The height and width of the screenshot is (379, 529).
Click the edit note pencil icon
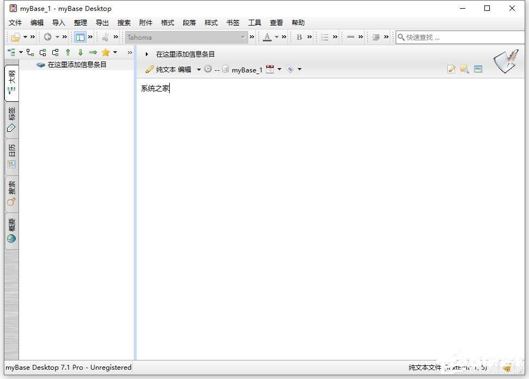click(x=451, y=69)
